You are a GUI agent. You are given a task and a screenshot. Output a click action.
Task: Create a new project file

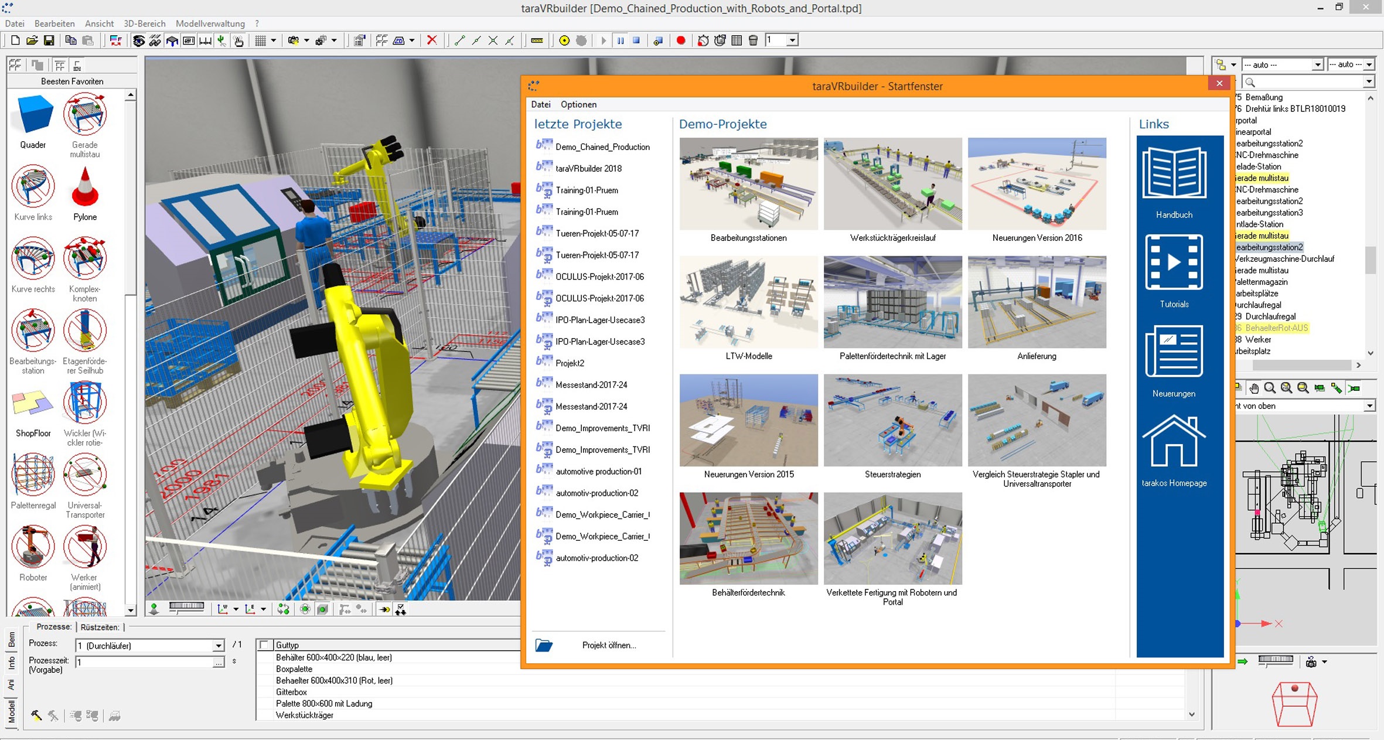click(x=15, y=40)
